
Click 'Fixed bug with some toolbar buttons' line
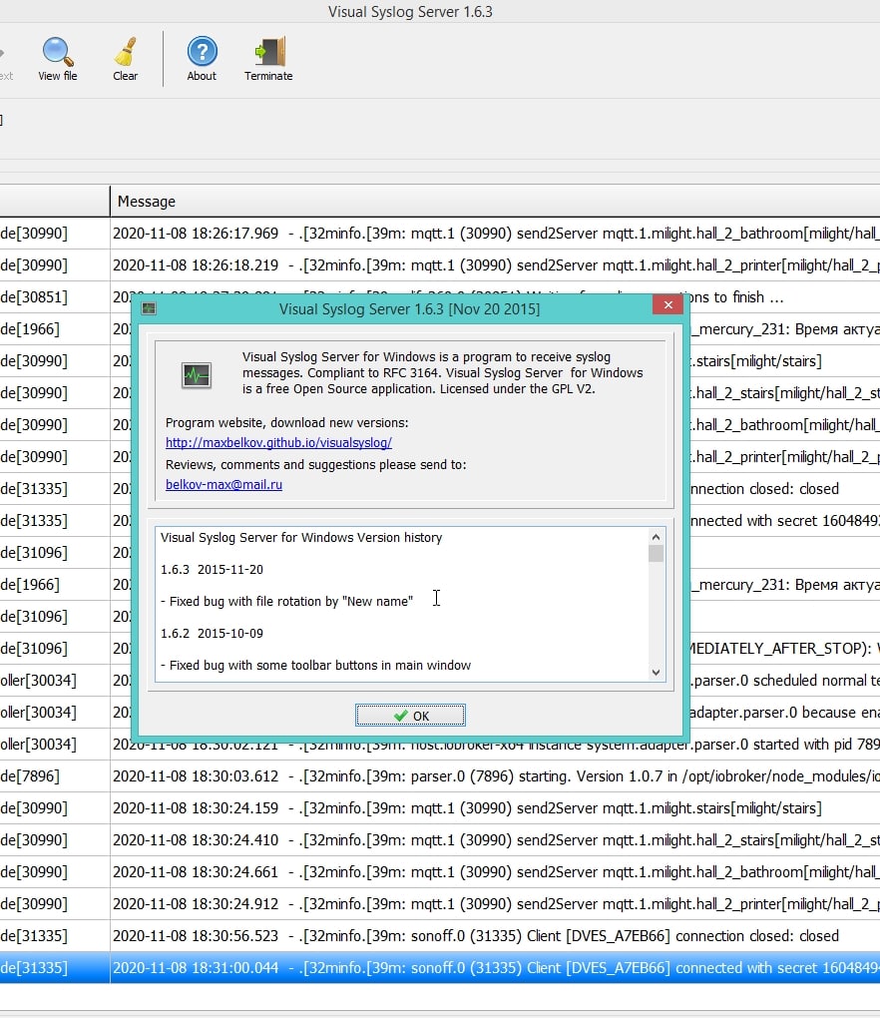point(315,665)
